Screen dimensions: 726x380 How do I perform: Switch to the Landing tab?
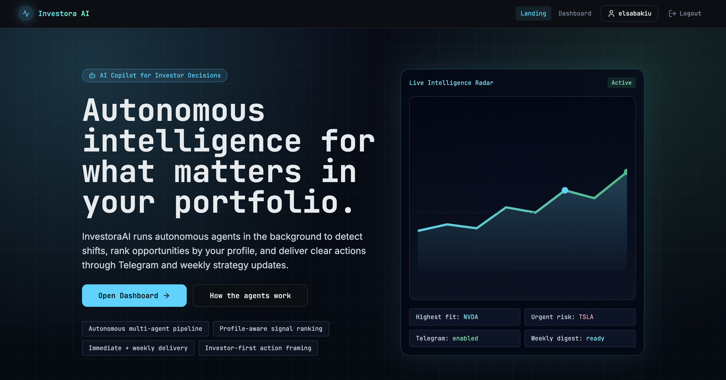[533, 14]
